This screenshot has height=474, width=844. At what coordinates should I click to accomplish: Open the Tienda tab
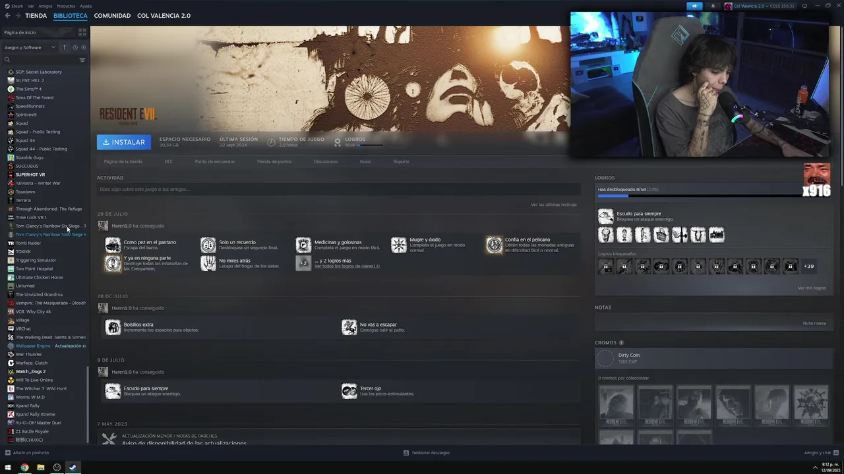pos(36,16)
